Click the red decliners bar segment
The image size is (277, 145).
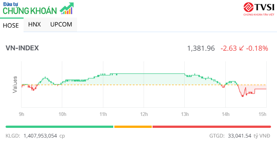[x=212, y=127]
